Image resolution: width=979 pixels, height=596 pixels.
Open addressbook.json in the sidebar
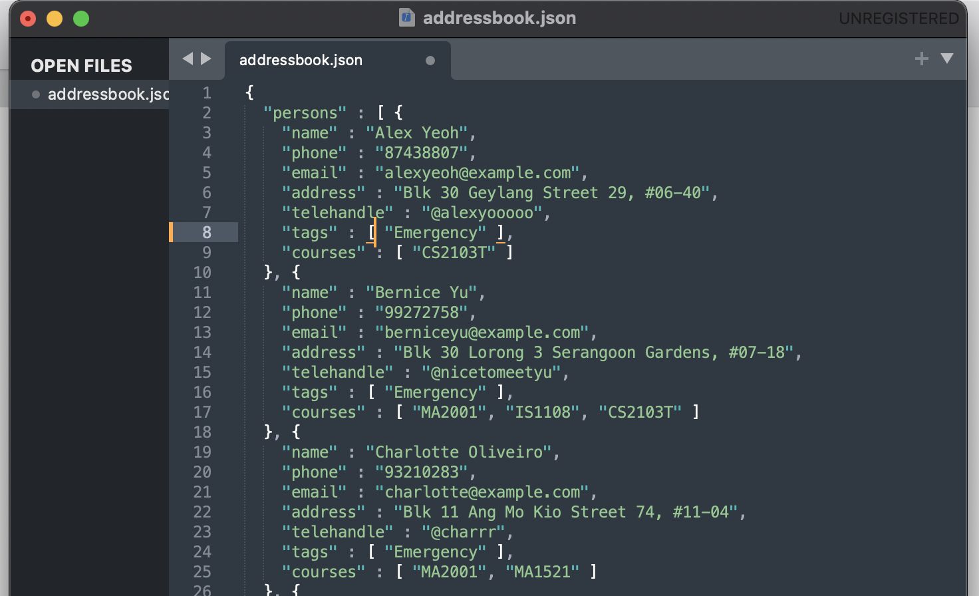[x=108, y=94]
